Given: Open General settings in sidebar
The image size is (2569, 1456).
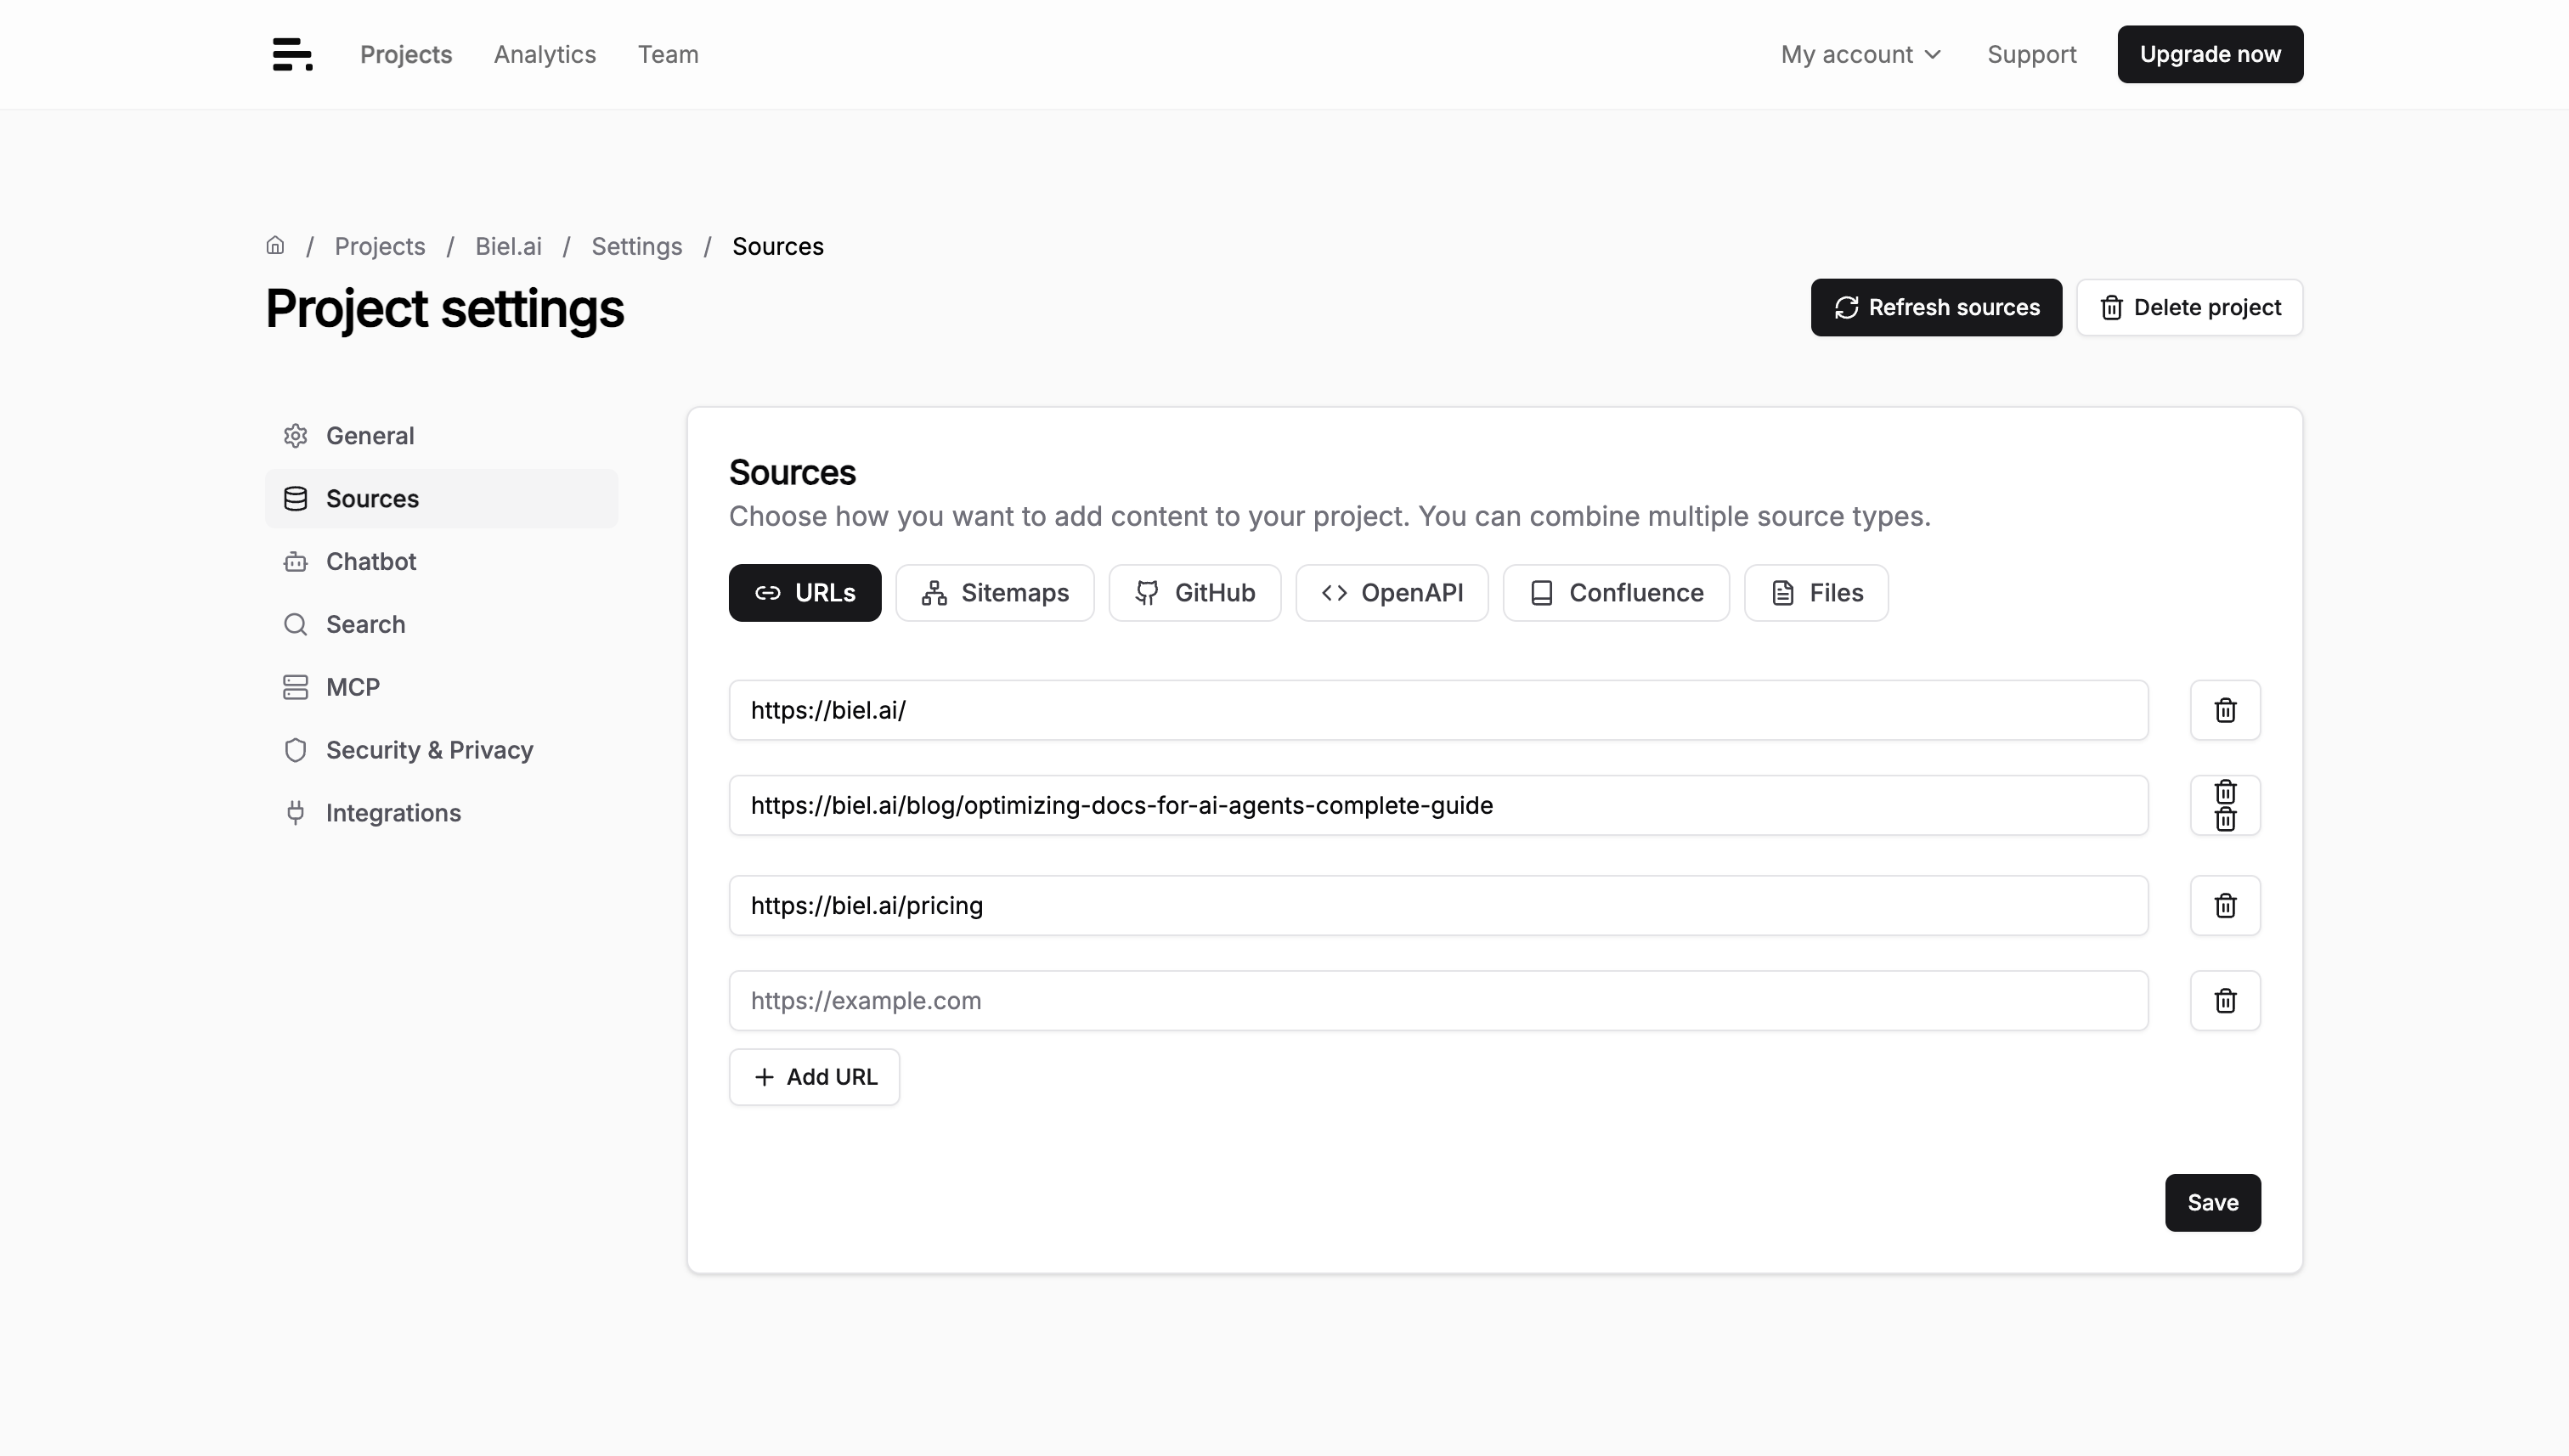Looking at the screenshot, I should (x=441, y=435).
